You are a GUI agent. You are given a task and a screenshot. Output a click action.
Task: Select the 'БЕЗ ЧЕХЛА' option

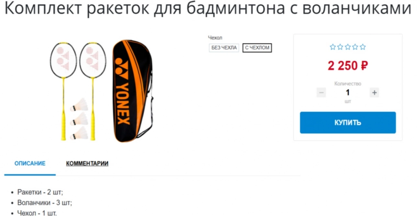point(224,48)
